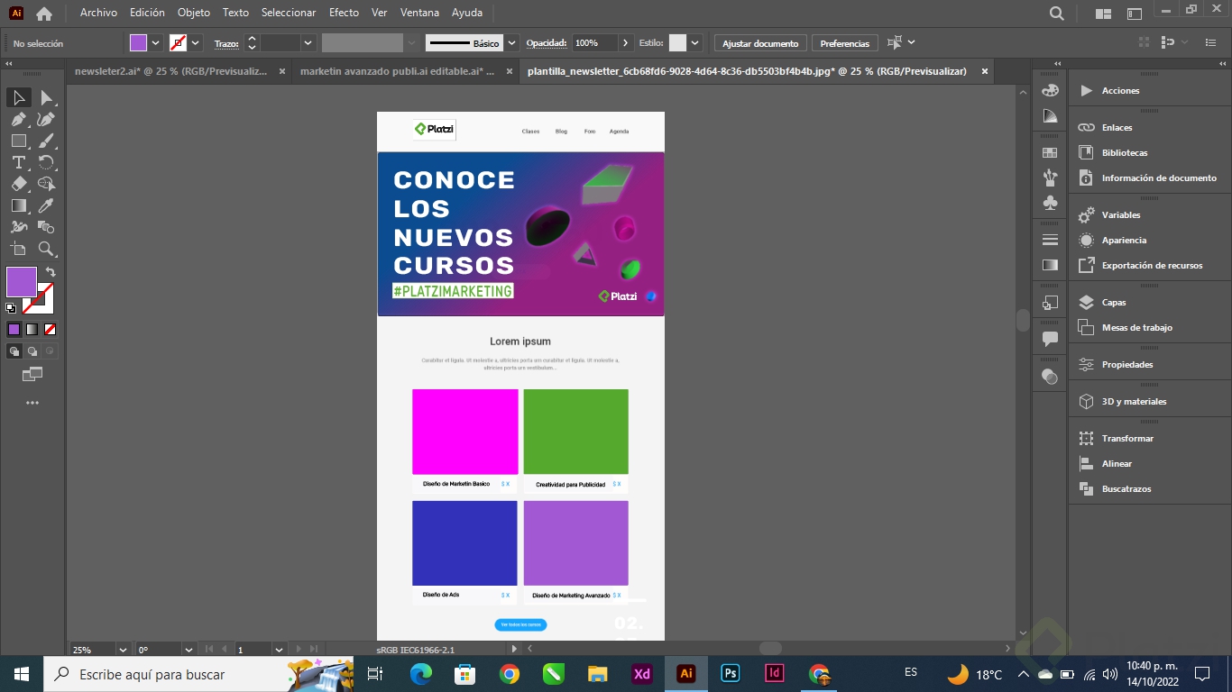Click the Ajustar documento button
1232x692 pixels.
click(760, 43)
